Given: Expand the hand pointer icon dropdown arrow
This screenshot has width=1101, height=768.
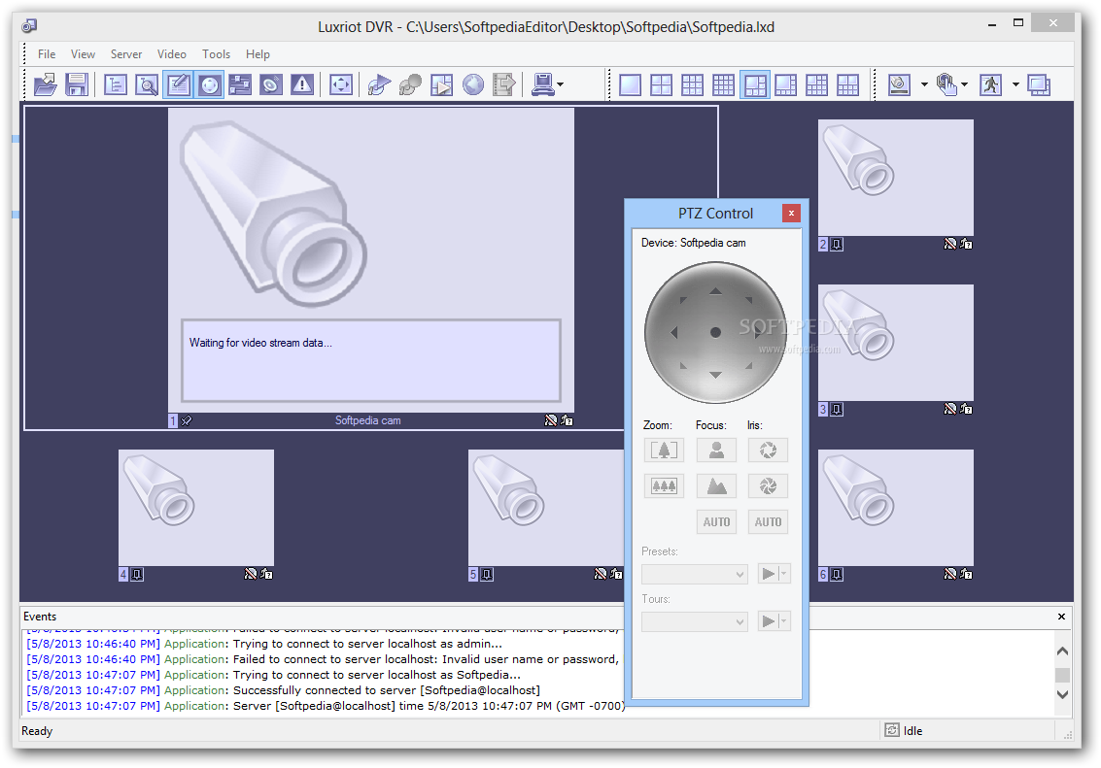Looking at the screenshot, I should pos(964,84).
